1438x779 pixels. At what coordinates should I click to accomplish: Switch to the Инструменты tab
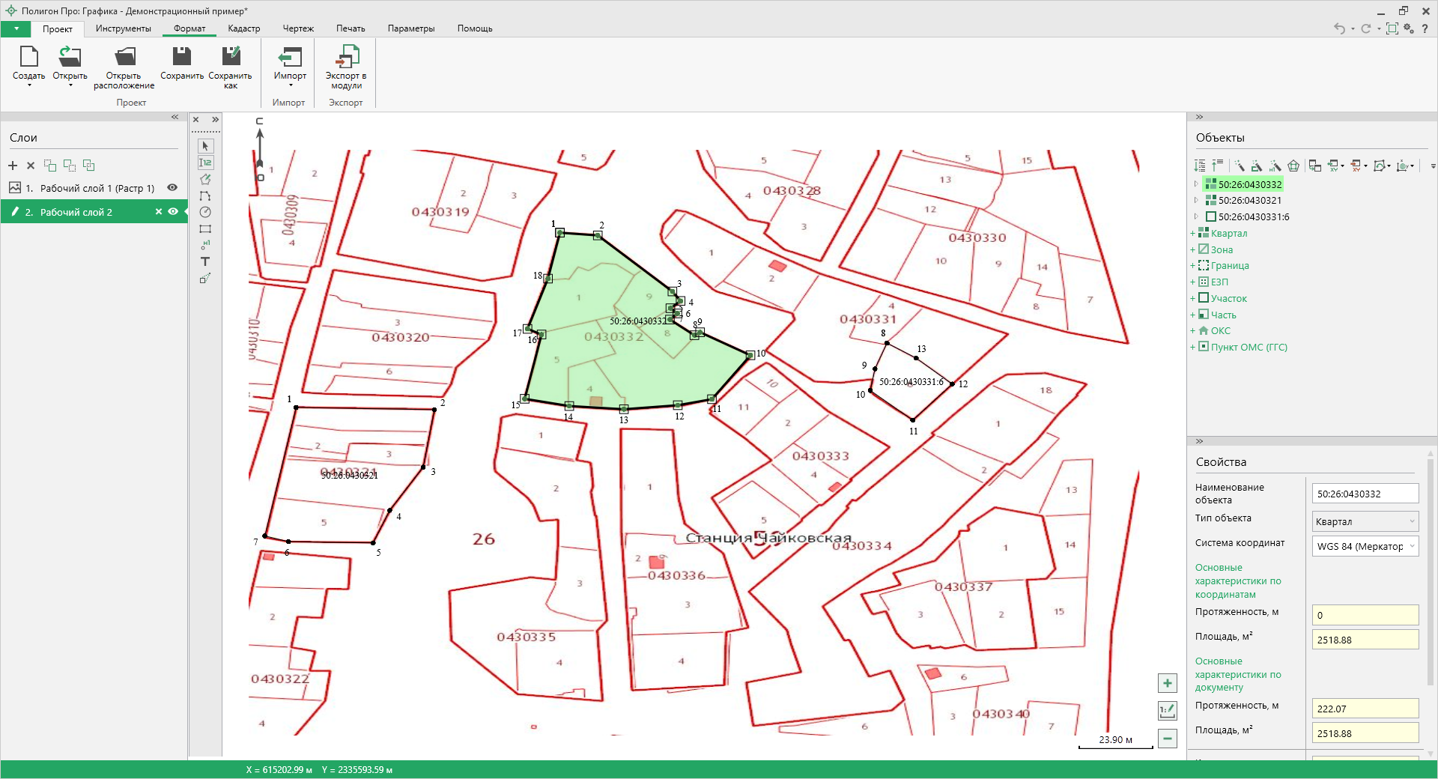coord(123,28)
